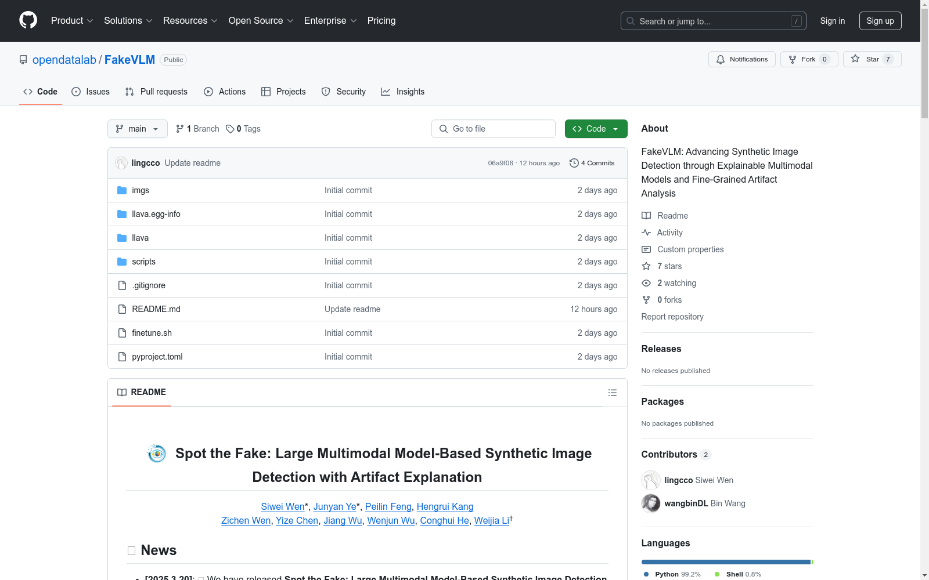Expand the Enterprise menu
The width and height of the screenshot is (929, 580).
pyautogui.click(x=330, y=21)
